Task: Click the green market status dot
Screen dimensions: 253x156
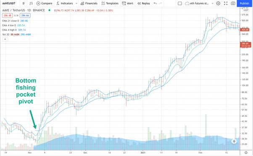Action: click(49, 10)
